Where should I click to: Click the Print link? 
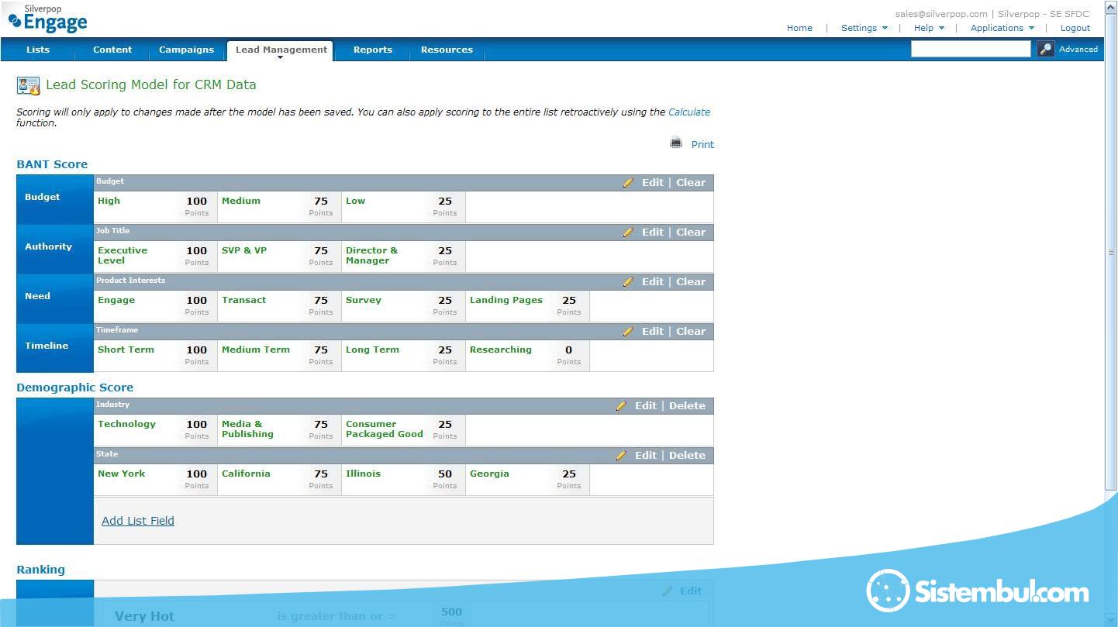click(702, 144)
